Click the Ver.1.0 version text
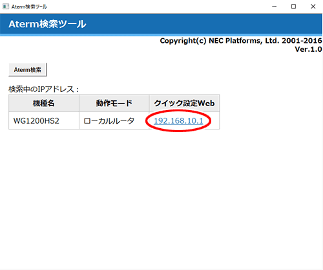The height and width of the screenshot is (270, 323). pos(309,49)
